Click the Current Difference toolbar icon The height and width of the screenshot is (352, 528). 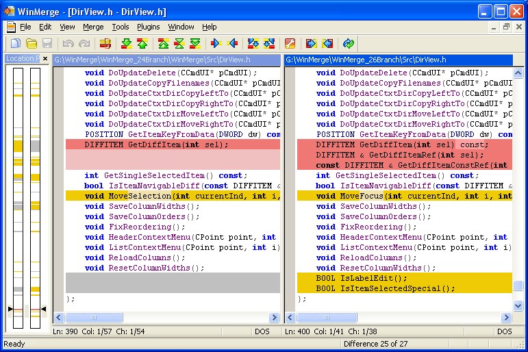pyautogui.click(x=179, y=44)
